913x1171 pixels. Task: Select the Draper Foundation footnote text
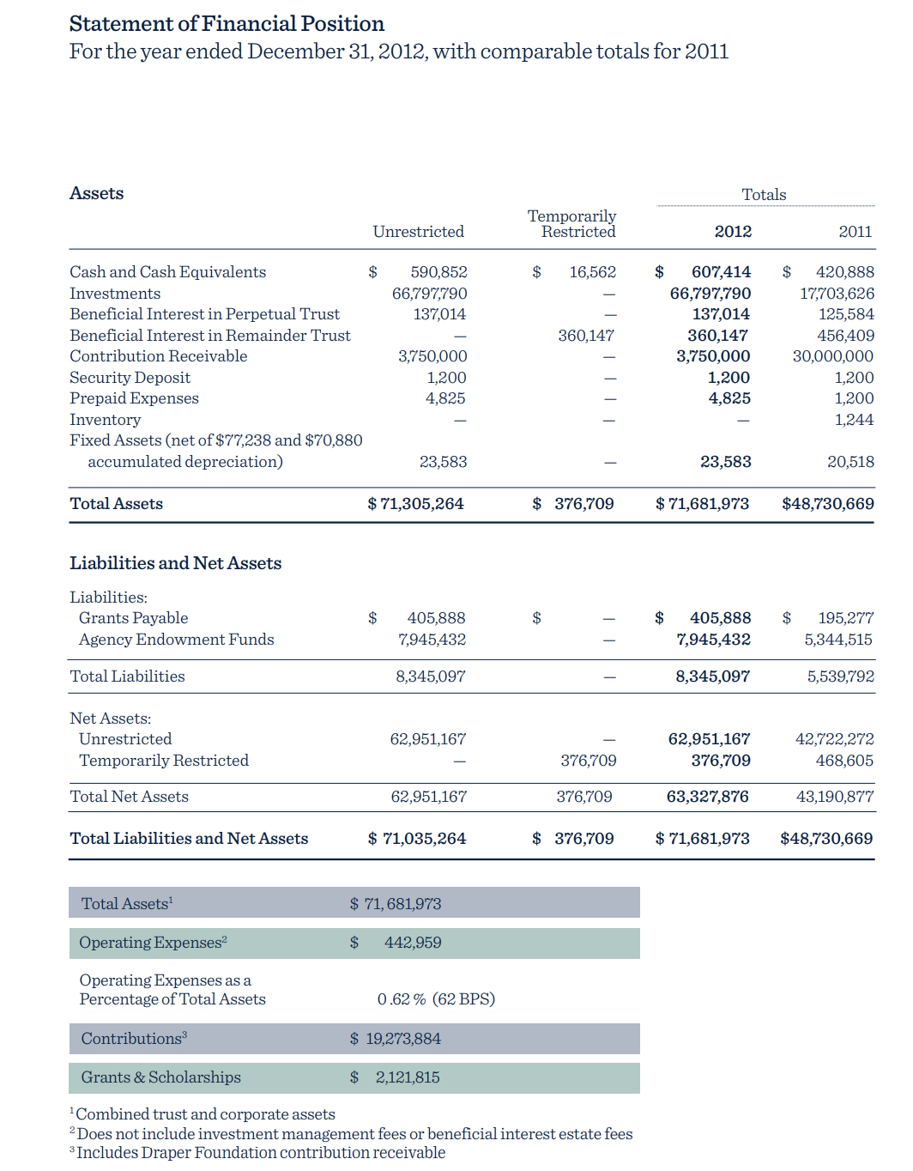pyautogui.click(x=261, y=1153)
